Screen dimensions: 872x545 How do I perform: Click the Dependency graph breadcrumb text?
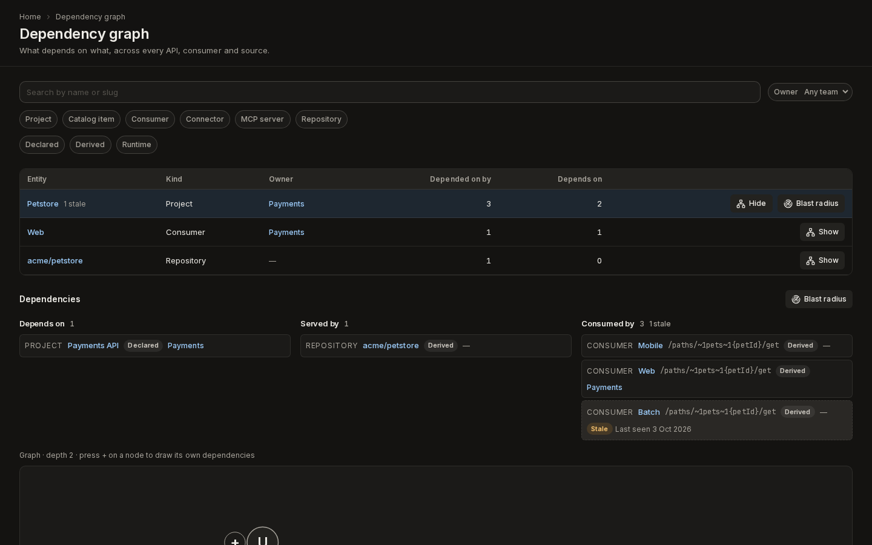click(90, 16)
